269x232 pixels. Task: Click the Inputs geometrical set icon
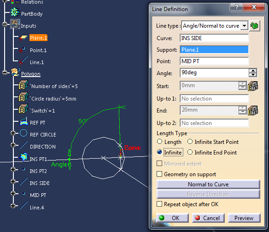[x=15, y=24]
